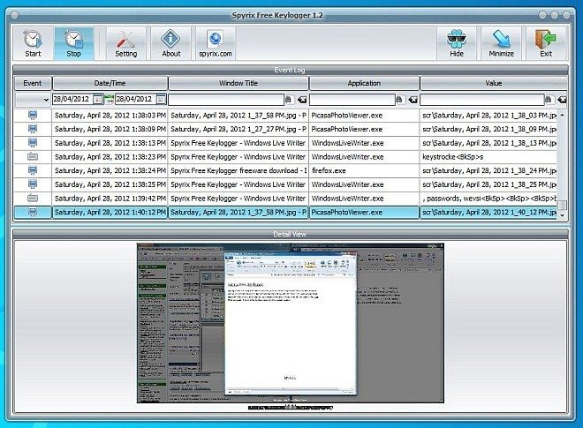The width and height of the screenshot is (583, 428).
Task: Start keylogger monitoring with Start button
Action: (33, 43)
